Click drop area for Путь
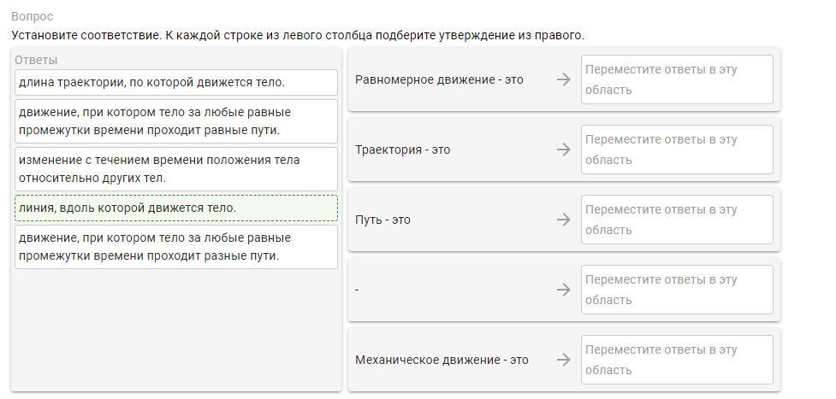The height and width of the screenshot is (399, 836). [x=677, y=220]
